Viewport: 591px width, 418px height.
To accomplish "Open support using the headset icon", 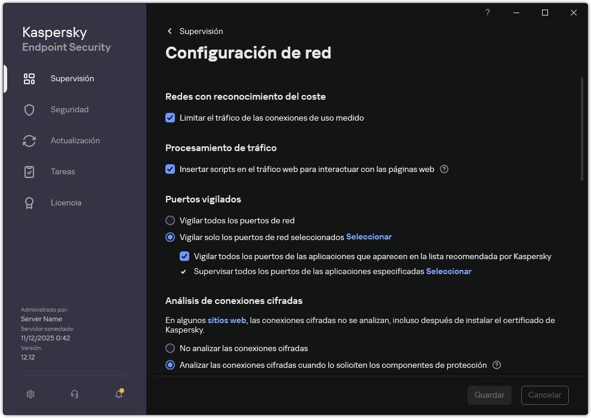I will point(74,394).
